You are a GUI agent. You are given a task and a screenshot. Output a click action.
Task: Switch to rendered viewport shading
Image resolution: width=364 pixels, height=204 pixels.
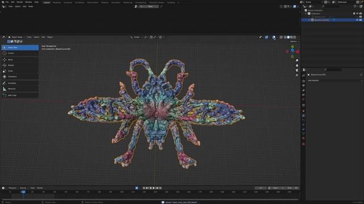[x=295, y=37]
